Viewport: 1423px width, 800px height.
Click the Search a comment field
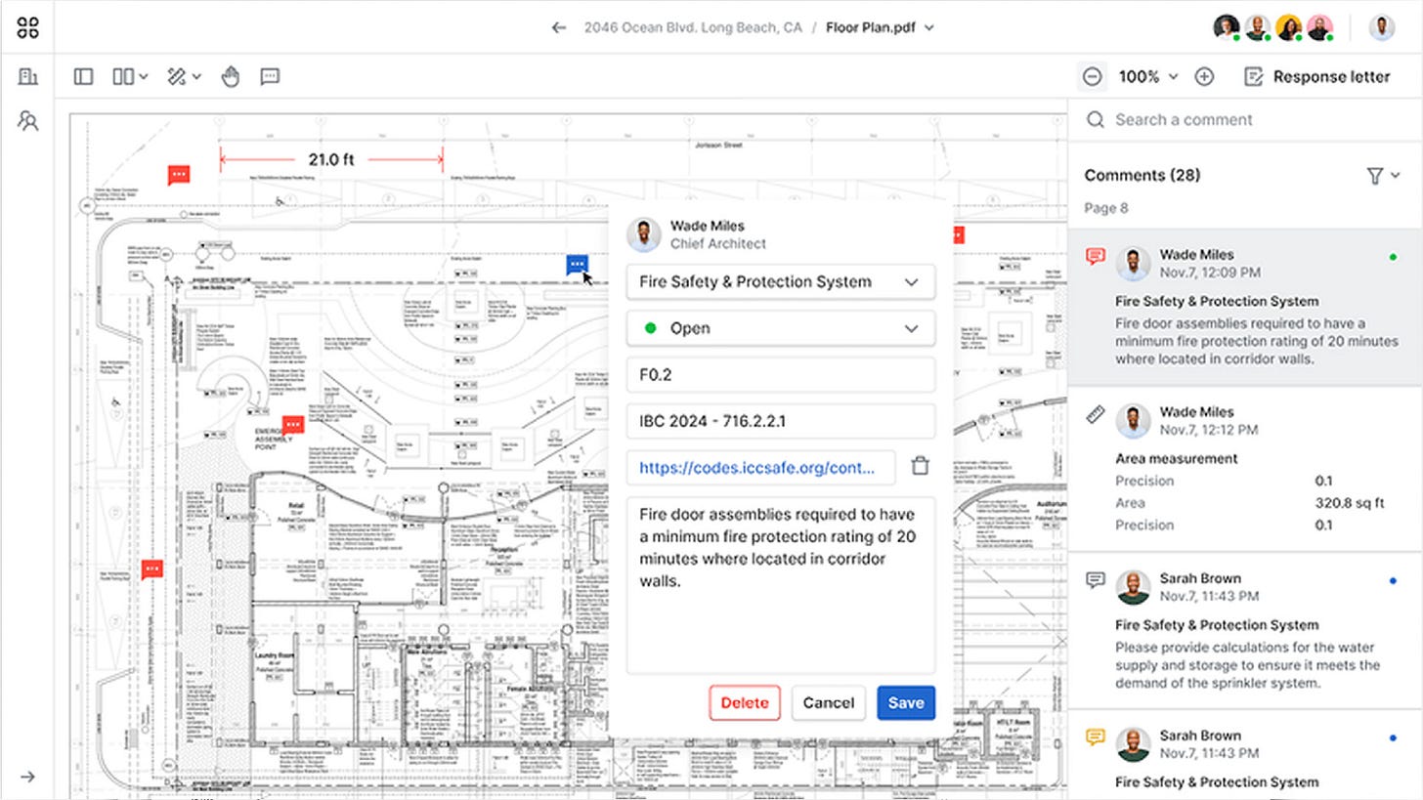[x=1245, y=119]
